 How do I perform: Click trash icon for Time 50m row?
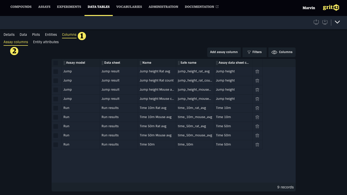[257, 145]
